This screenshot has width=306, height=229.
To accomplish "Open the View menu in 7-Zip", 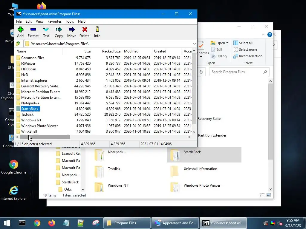I will pos(39,21).
